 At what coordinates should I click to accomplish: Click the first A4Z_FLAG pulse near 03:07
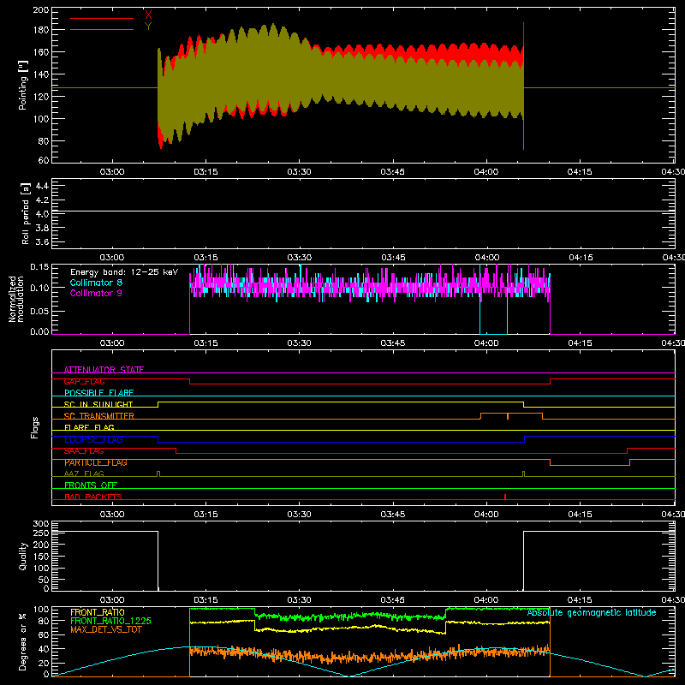coord(158,474)
